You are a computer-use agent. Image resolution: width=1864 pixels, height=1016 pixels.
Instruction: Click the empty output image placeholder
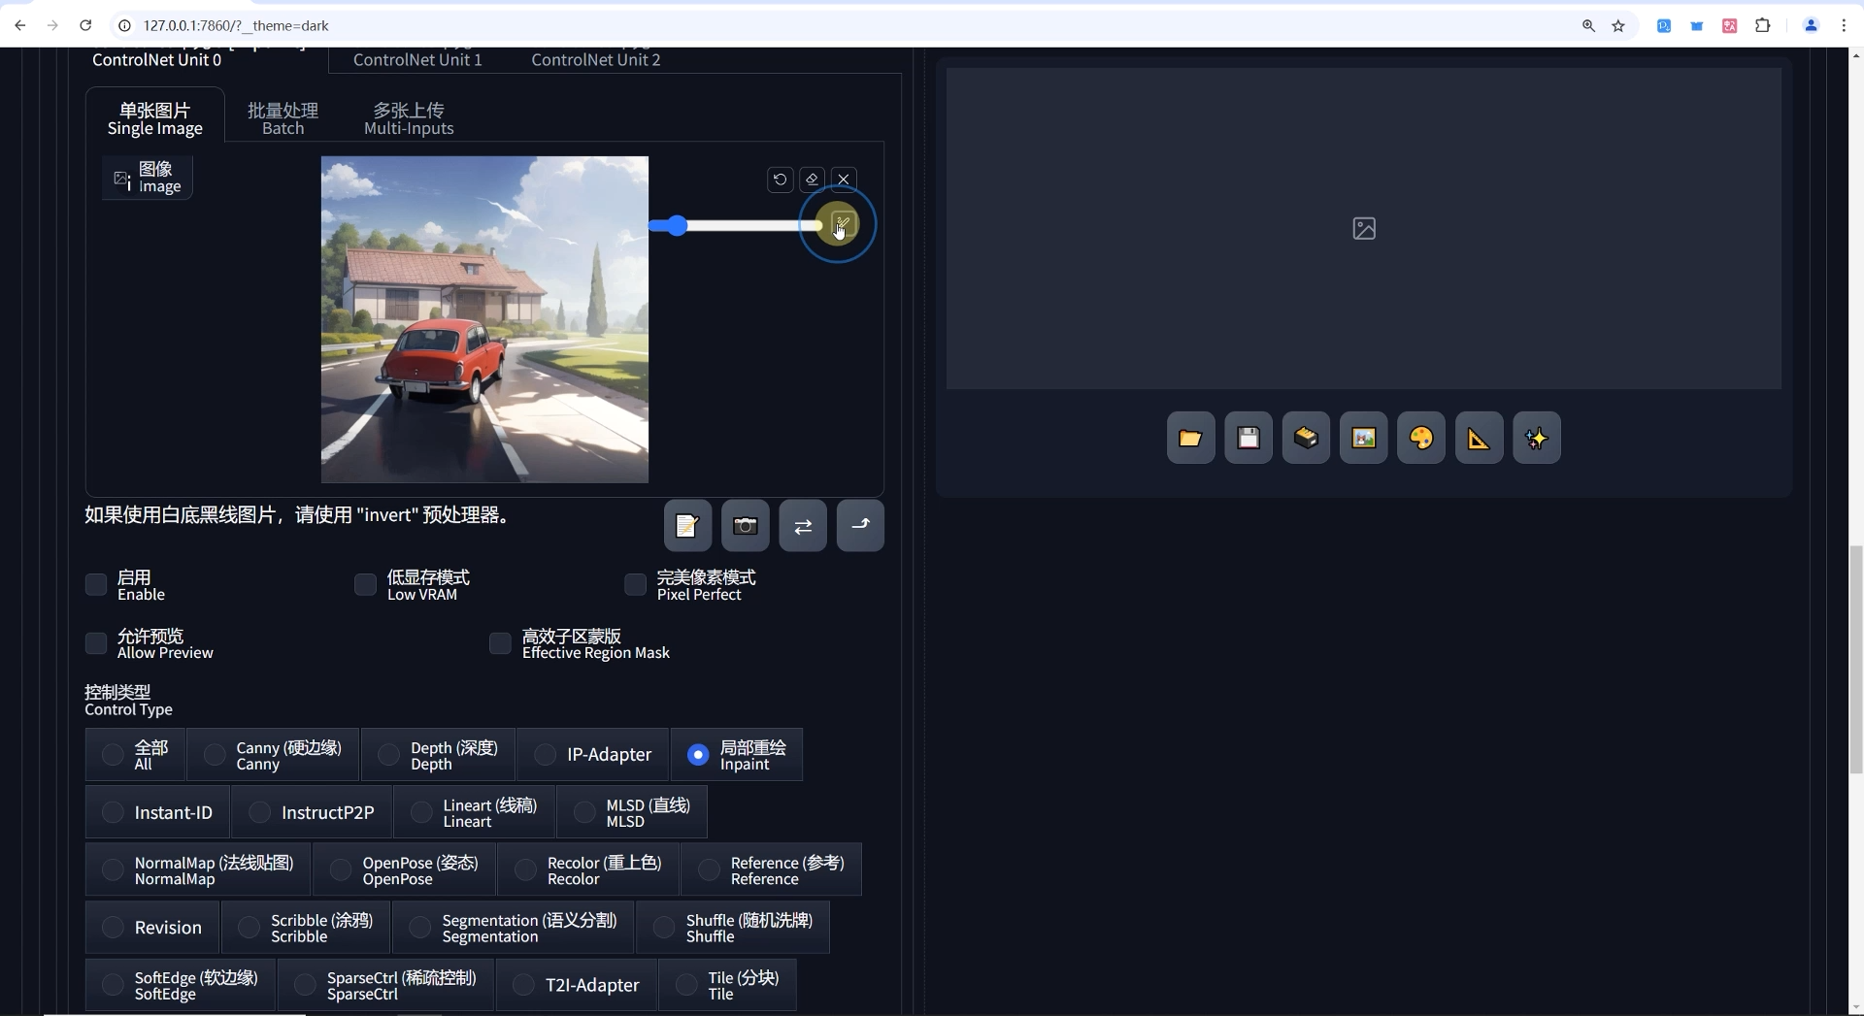click(1364, 228)
